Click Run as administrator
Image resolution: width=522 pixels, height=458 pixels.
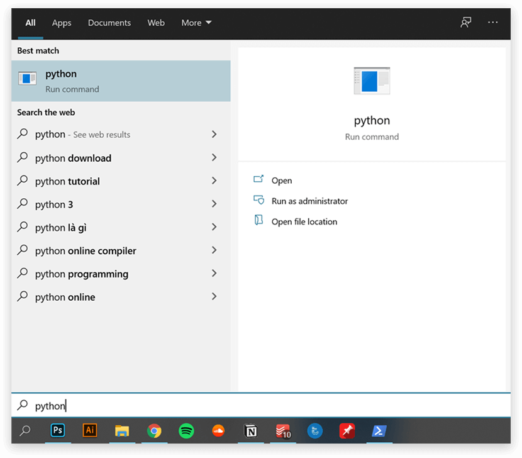(309, 201)
